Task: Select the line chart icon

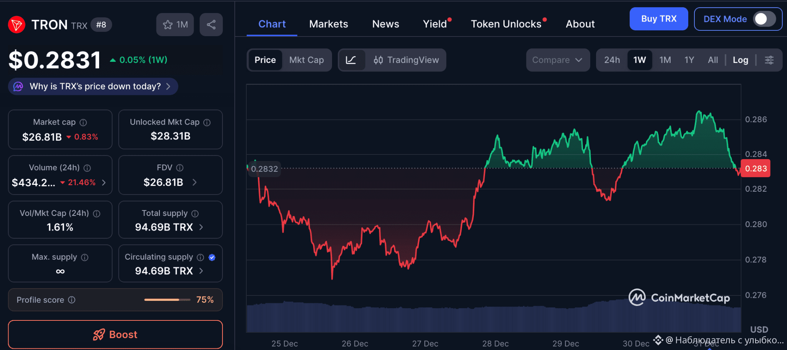Action: pos(351,60)
